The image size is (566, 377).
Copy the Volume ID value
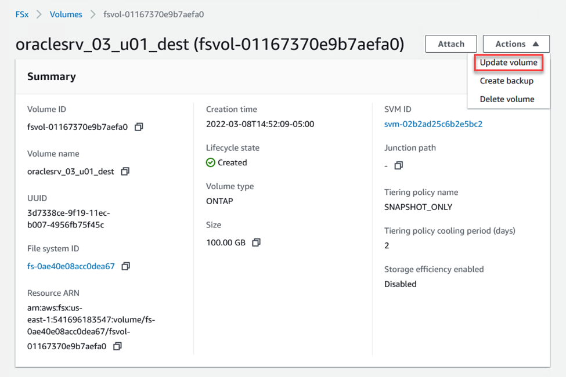[139, 127]
